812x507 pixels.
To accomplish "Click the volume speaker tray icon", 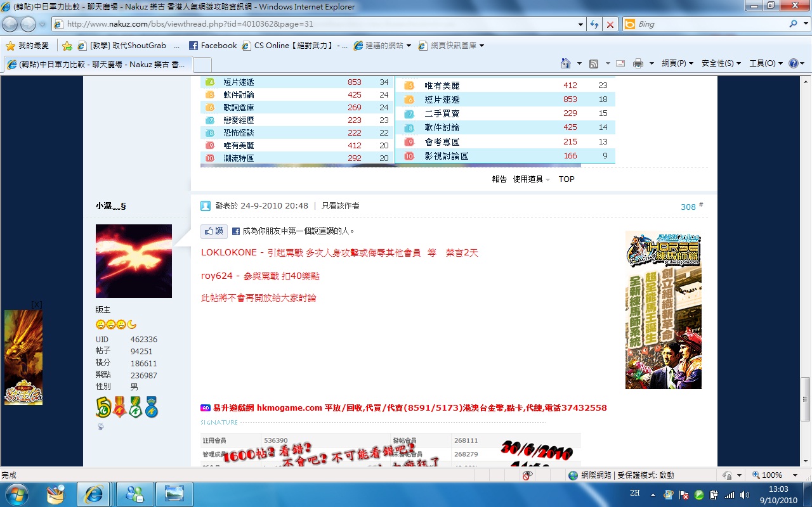I will (744, 495).
